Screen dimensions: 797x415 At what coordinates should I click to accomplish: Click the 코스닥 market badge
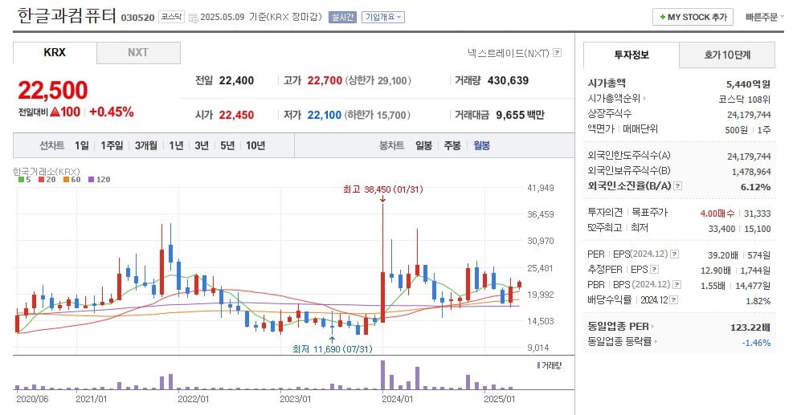(171, 18)
